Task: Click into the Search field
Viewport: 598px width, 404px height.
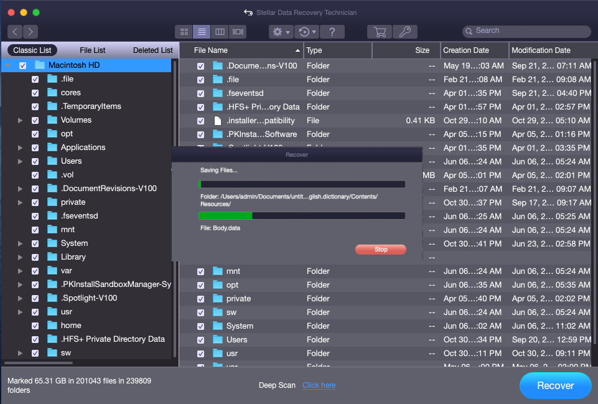Action: (x=526, y=31)
